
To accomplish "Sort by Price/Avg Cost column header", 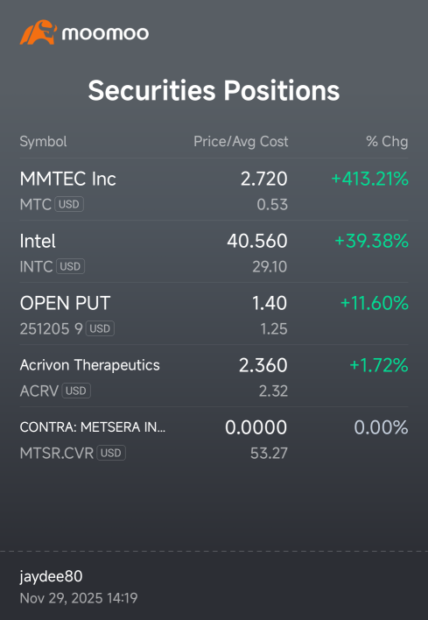I will [x=241, y=142].
